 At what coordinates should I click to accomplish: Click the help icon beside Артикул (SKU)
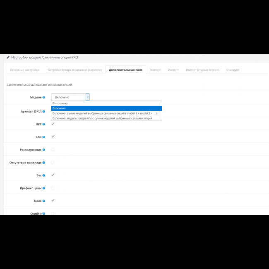pyautogui.click(x=44, y=111)
